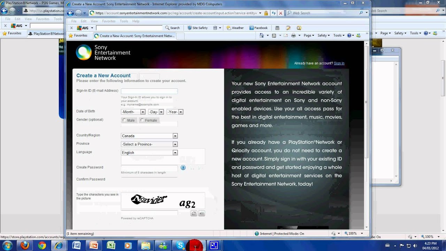The width and height of the screenshot is (446, 251).
Task: Get an audio reCAPTCHA challenge speaker icon
Action: click(x=201, y=213)
